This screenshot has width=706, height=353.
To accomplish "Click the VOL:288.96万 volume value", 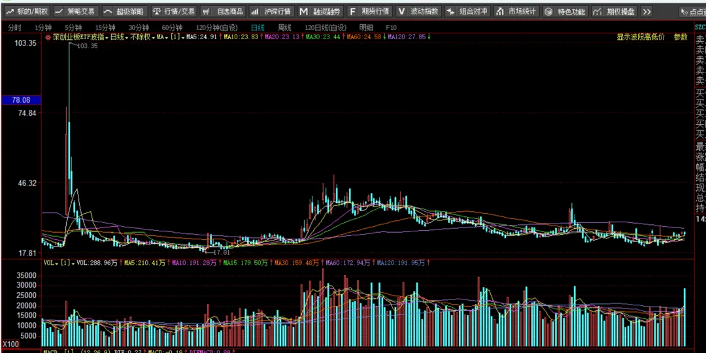I will pos(97,263).
